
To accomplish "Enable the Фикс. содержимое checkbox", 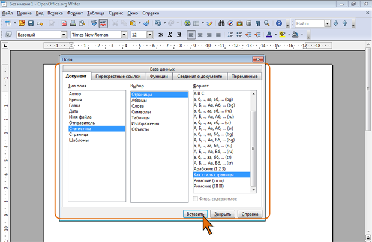I will pos(196,199).
